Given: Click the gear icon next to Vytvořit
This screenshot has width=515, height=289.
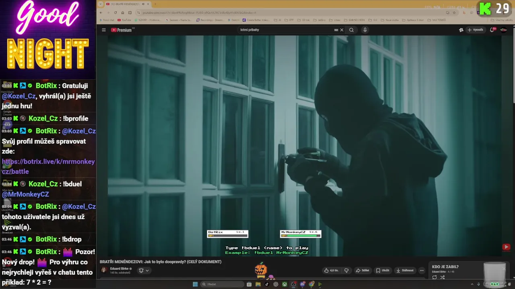Looking at the screenshot, I should pyautogui.click(x=461, y=30).
